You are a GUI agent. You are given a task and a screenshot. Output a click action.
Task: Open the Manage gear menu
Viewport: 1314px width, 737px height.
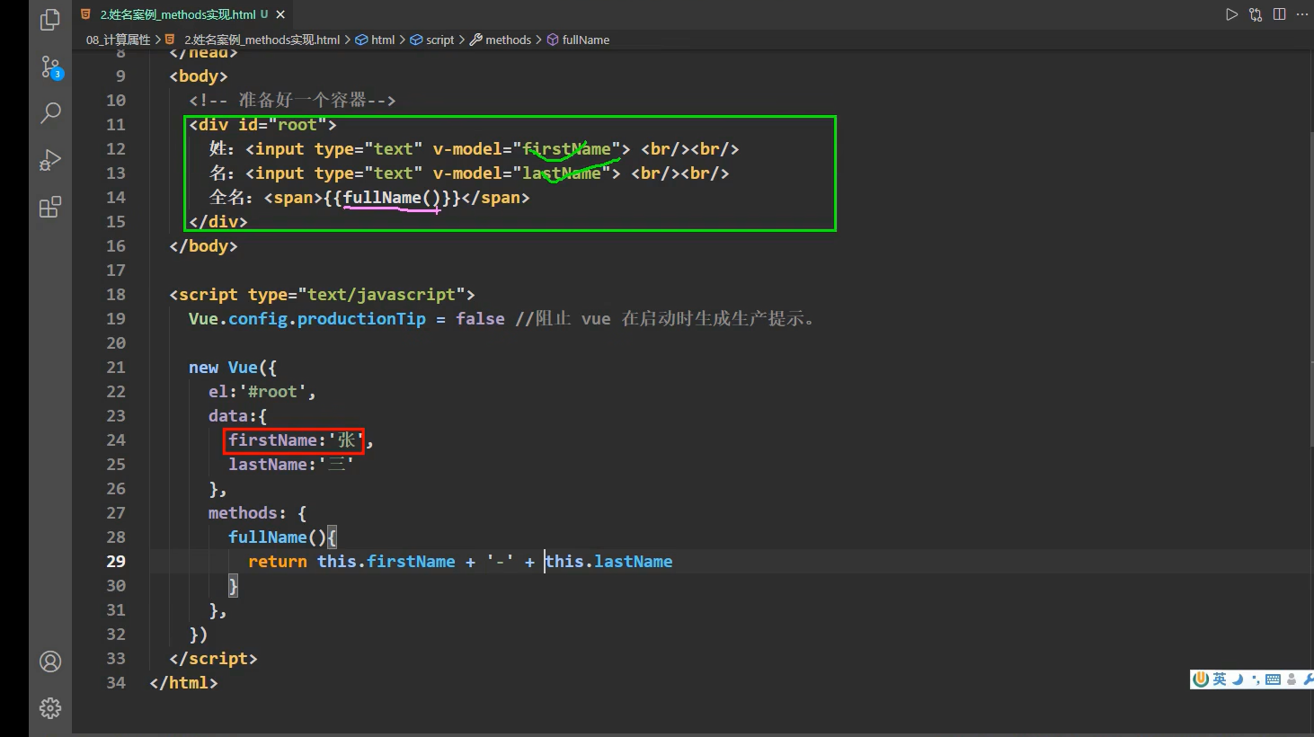coord(50,708)
